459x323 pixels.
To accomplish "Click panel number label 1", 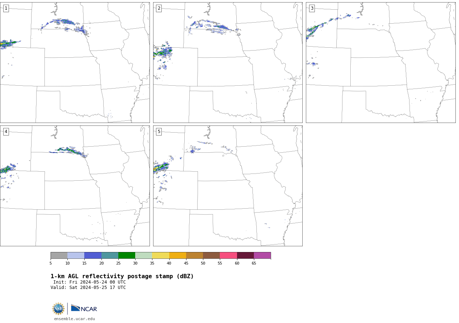I will pyautogui.click(x=6, y=8).
